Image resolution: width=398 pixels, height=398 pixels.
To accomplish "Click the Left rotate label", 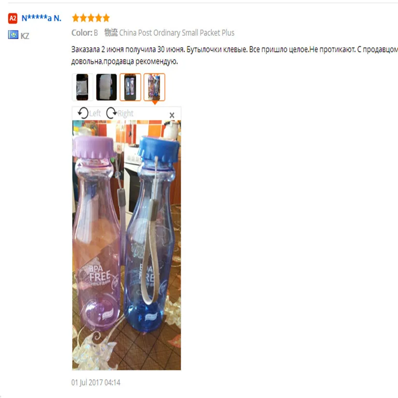I will (x=95, y=113).
